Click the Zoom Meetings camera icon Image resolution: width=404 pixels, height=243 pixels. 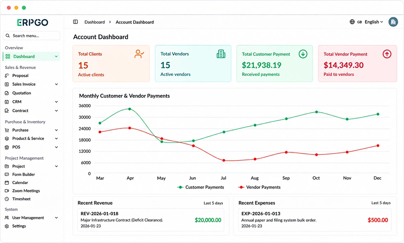tap(7, 191)
